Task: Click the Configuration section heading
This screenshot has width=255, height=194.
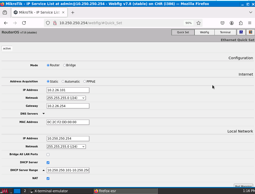Action: [241, 58]
